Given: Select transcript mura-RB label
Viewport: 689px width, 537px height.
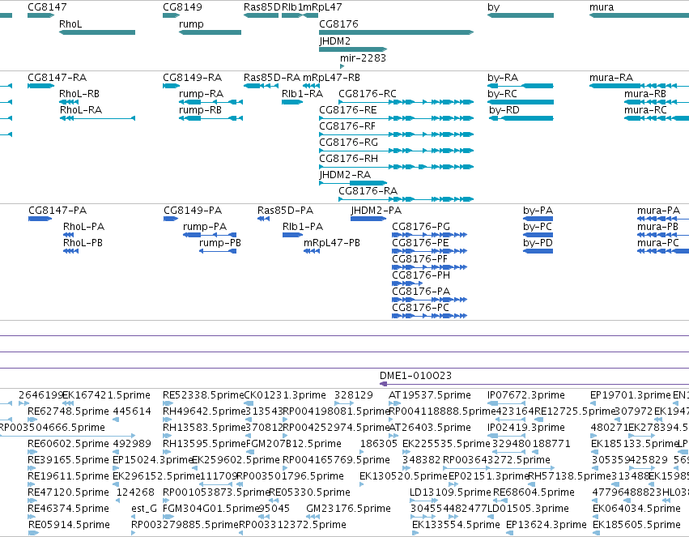Looking at the screenshot, I should [645, 94].
